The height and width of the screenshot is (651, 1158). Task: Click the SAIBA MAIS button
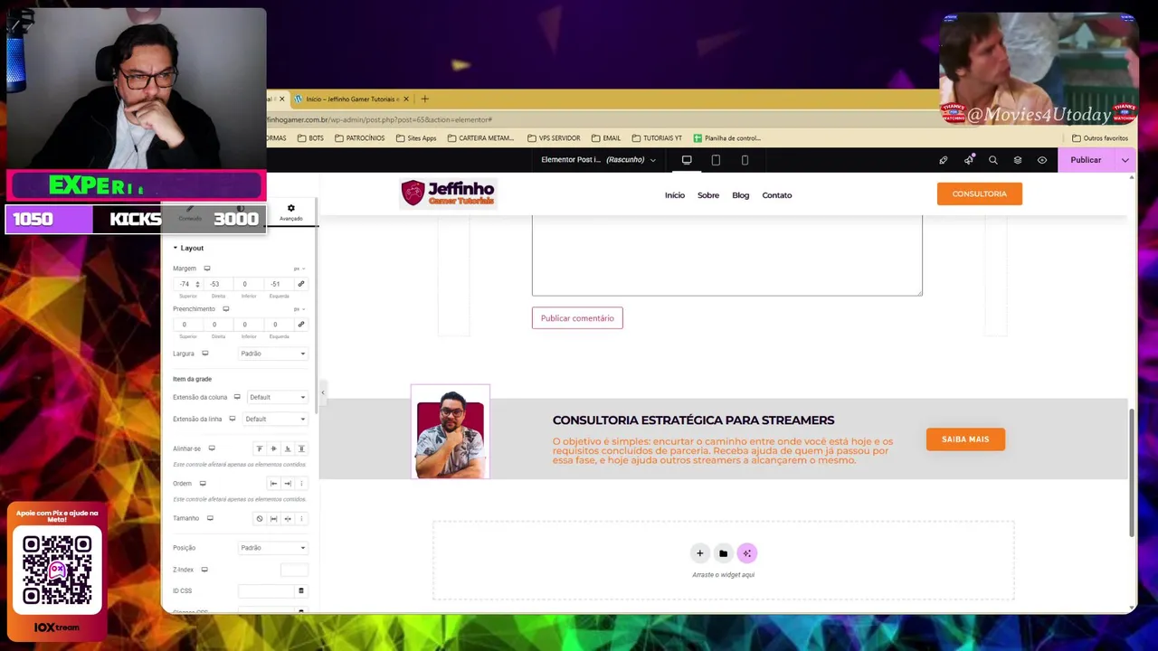click(x=965, y=439)
